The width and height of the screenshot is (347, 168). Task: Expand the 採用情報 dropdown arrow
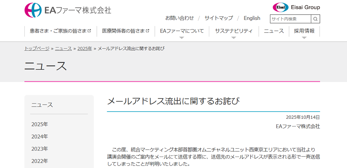pyautogui.click(x=304, y=37)
